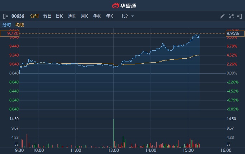Click the split-panel layout icon at far right
245x154 pixels.
click(x=239, y=16)
